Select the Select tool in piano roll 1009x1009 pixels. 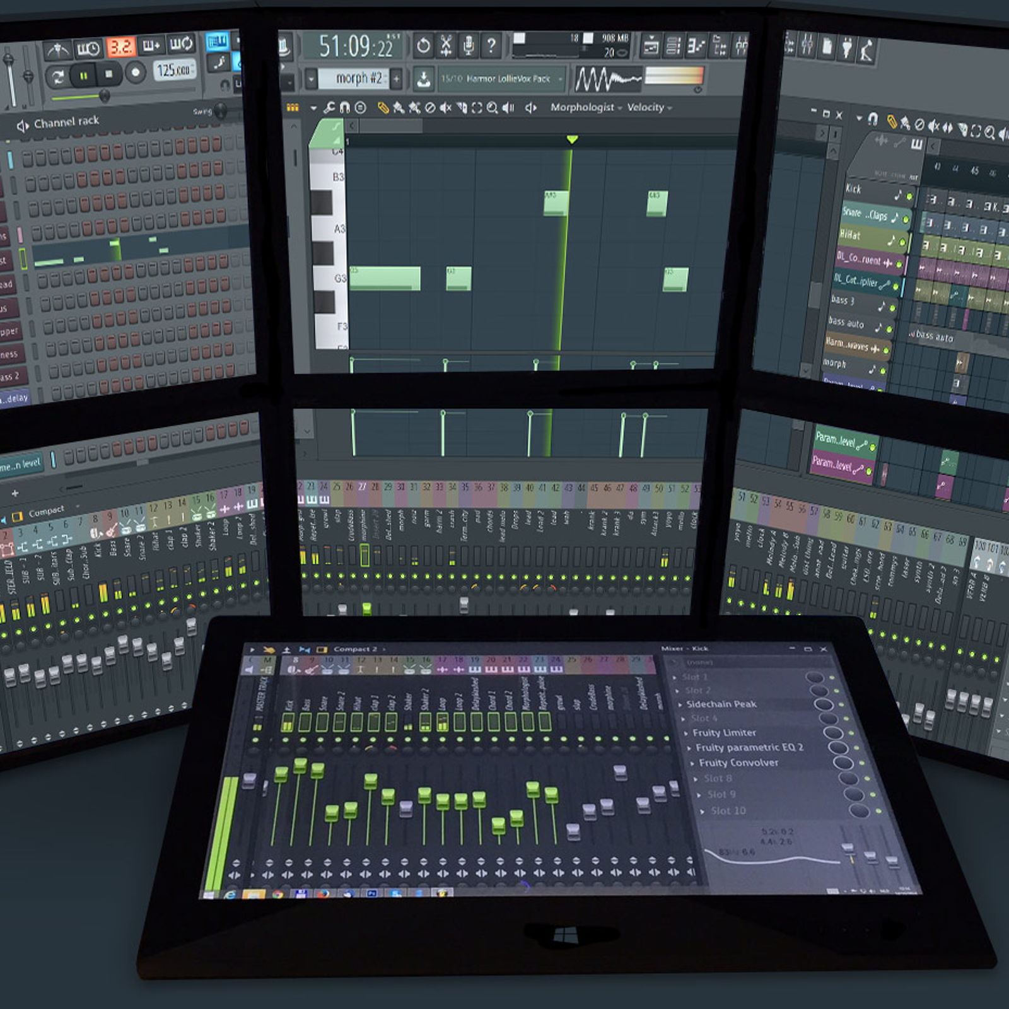click(x=477, y=108)
